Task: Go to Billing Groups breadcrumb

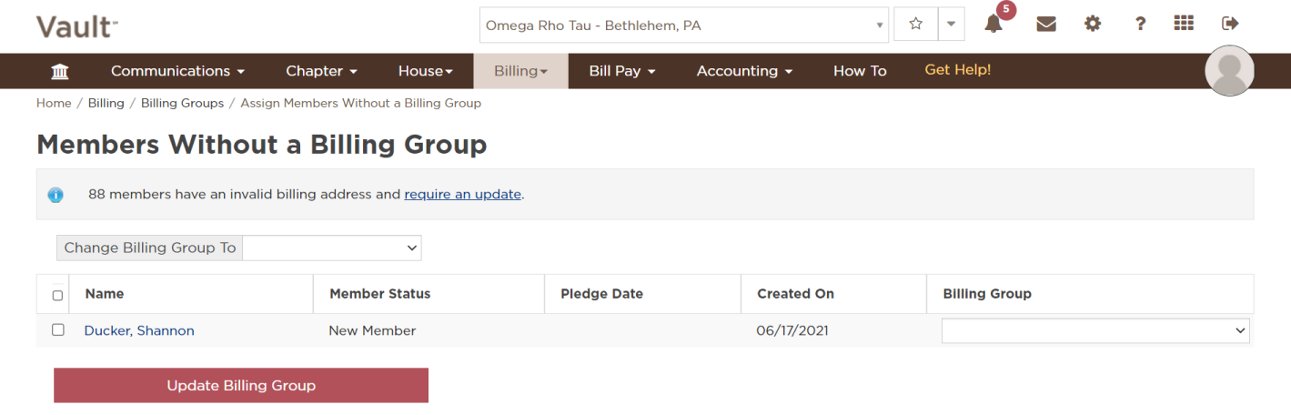Action: (182, 103)
